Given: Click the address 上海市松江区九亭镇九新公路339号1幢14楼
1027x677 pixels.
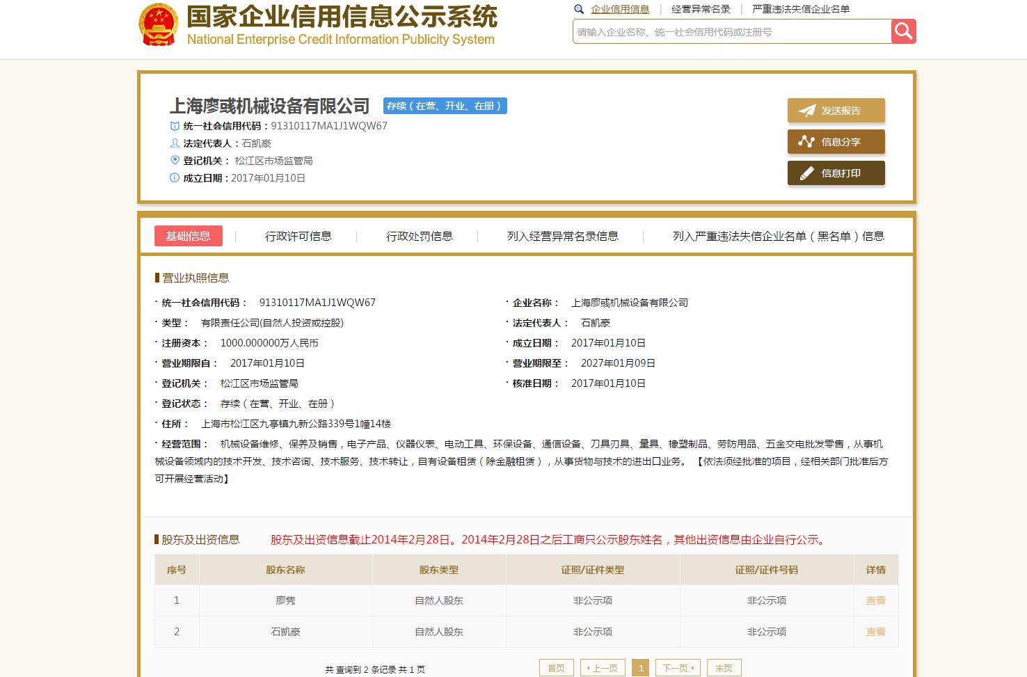Looking at the screenshot, I should (x=296, y=424).
